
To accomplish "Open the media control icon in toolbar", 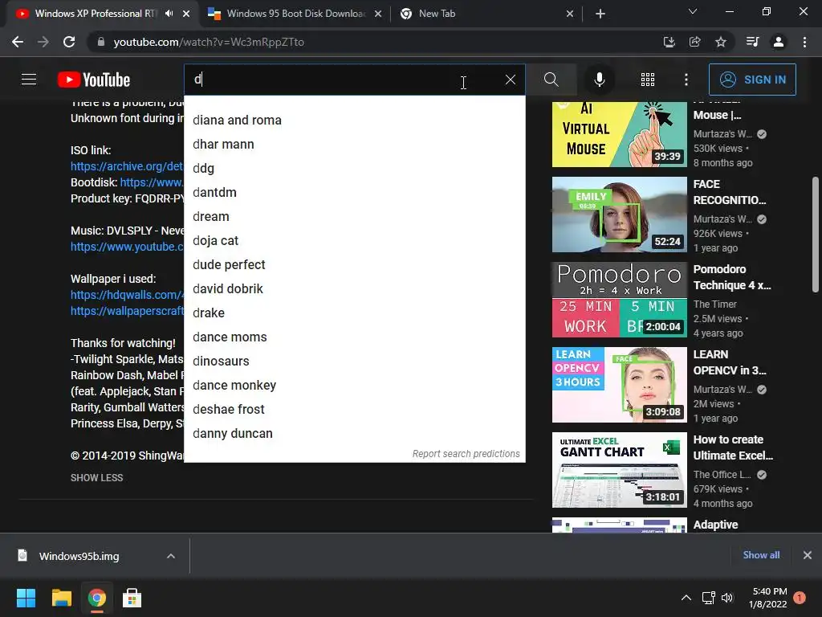I will (x=752, y=42).
